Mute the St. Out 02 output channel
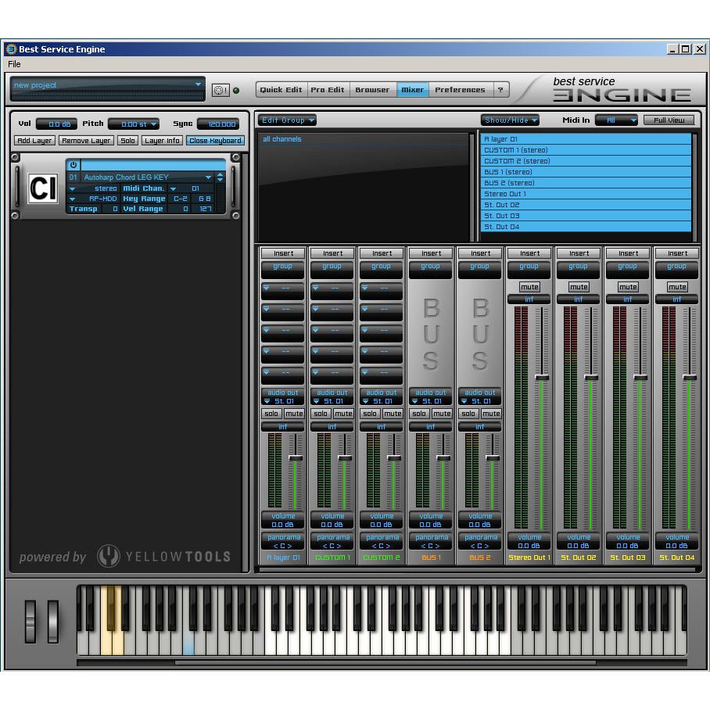710x710 pixels. tap(579, 287)
